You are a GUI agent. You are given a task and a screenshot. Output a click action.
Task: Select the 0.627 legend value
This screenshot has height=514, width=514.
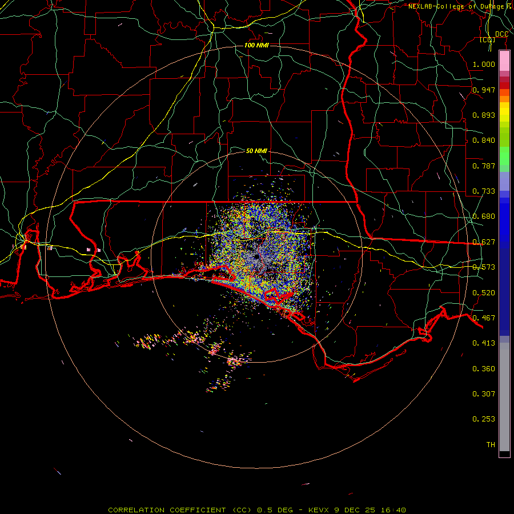click(484, 242)
